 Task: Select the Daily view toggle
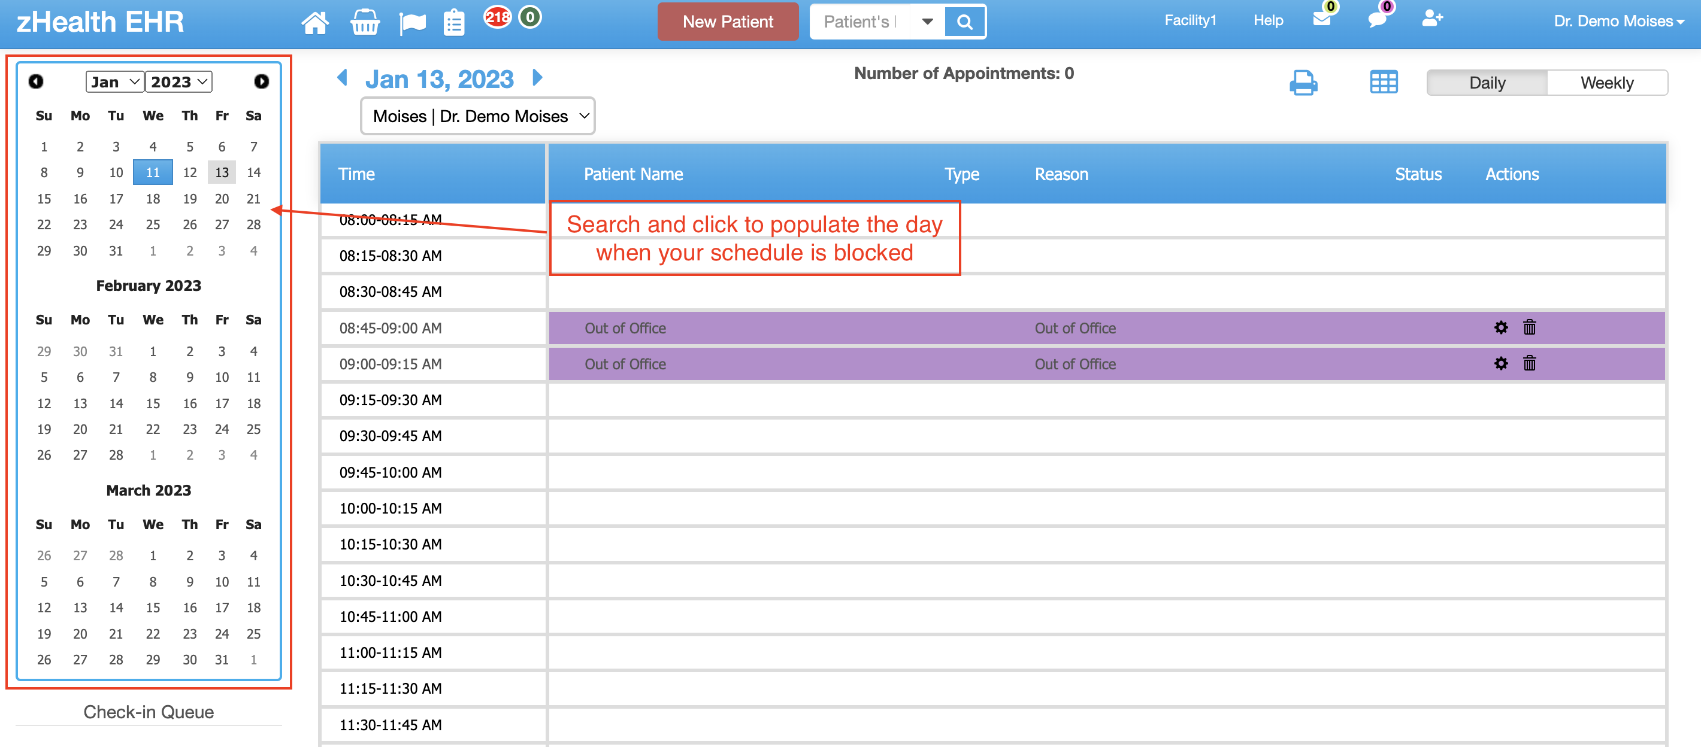pos(1487,82)
